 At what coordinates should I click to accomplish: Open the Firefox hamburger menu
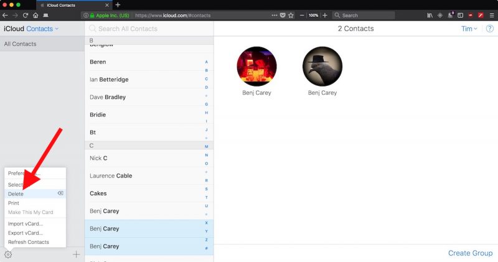click(491, 15)
